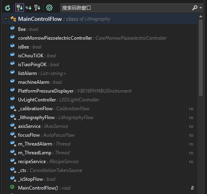Click private field icon beside m_ThreadAlarm

click(13, 143)
